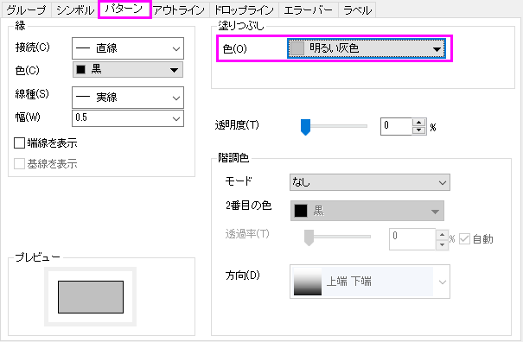Click the 透明度 percentage input field
Screen dimensions: 523x342
[396, 126]
